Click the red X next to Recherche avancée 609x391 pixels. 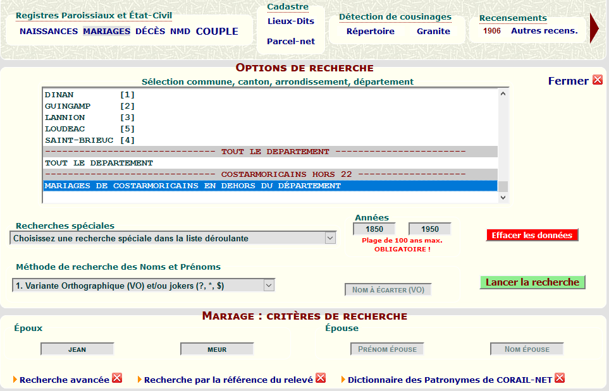point(117,378)
